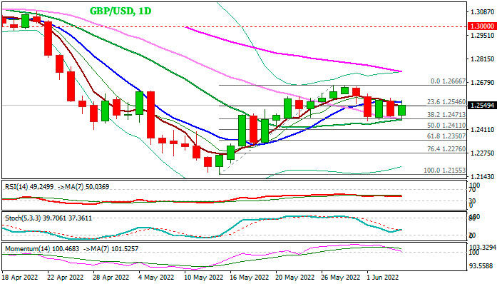Click the 1.29510 price axis value
This screenshot has height=284, width=497.
click(x=483, y=35)
